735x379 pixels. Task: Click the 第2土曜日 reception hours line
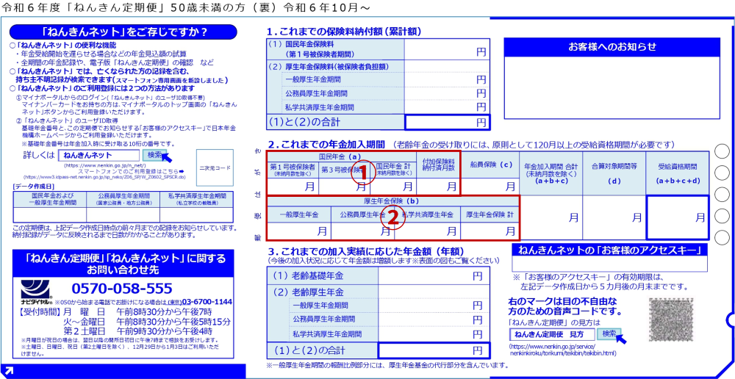click(x=137, y=331)
